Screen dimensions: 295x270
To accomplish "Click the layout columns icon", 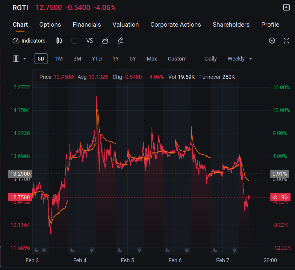I will click(x=16, y=58).
